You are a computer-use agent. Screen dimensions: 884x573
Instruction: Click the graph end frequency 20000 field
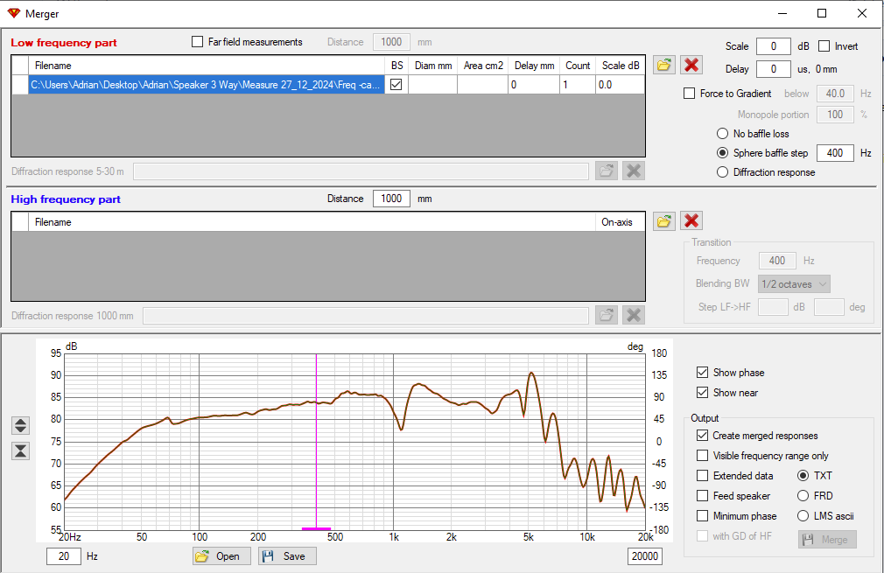[644, 556]
